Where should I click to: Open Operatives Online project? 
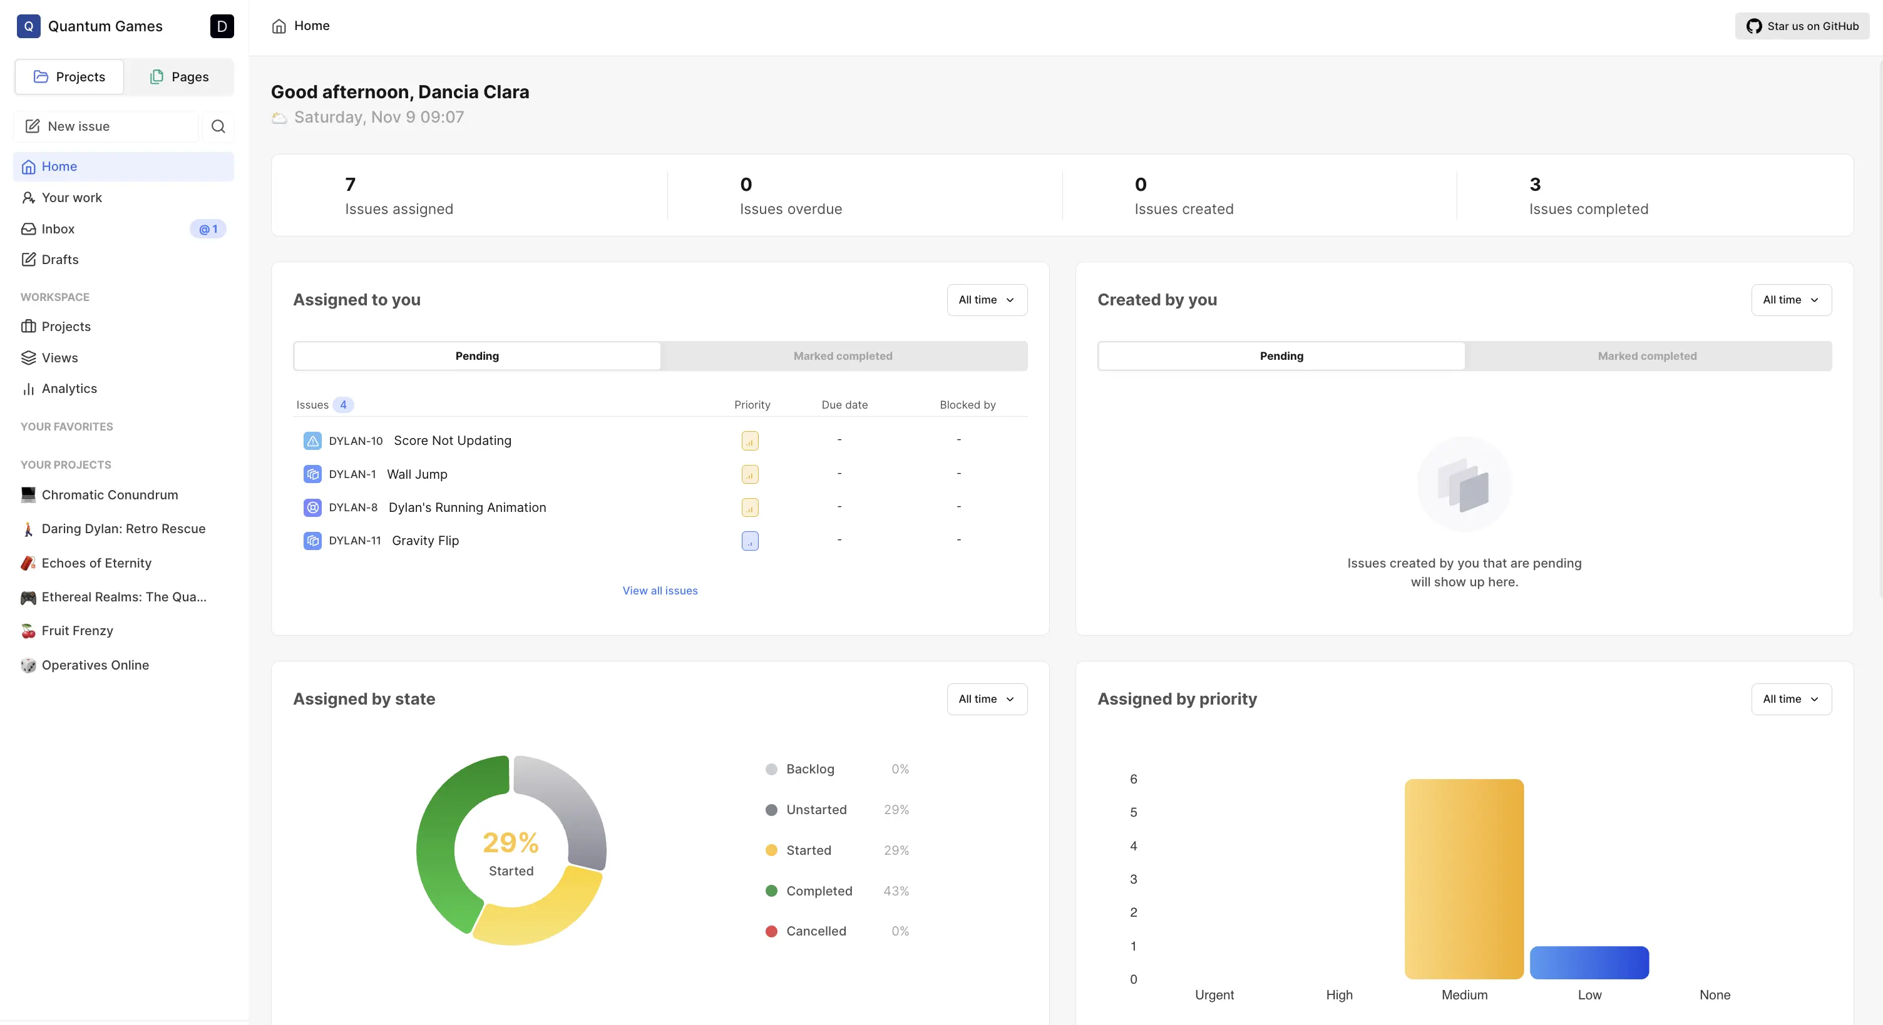tap(123, 665)
